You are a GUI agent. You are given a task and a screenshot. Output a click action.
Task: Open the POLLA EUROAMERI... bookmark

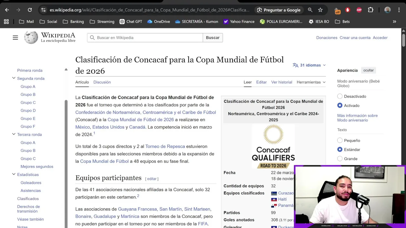pyautogui.click(x=281, y=22)
